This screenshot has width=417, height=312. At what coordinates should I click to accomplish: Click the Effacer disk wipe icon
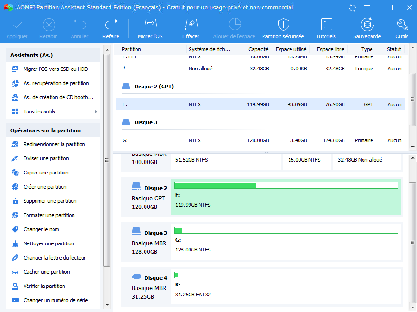[190, 29]
